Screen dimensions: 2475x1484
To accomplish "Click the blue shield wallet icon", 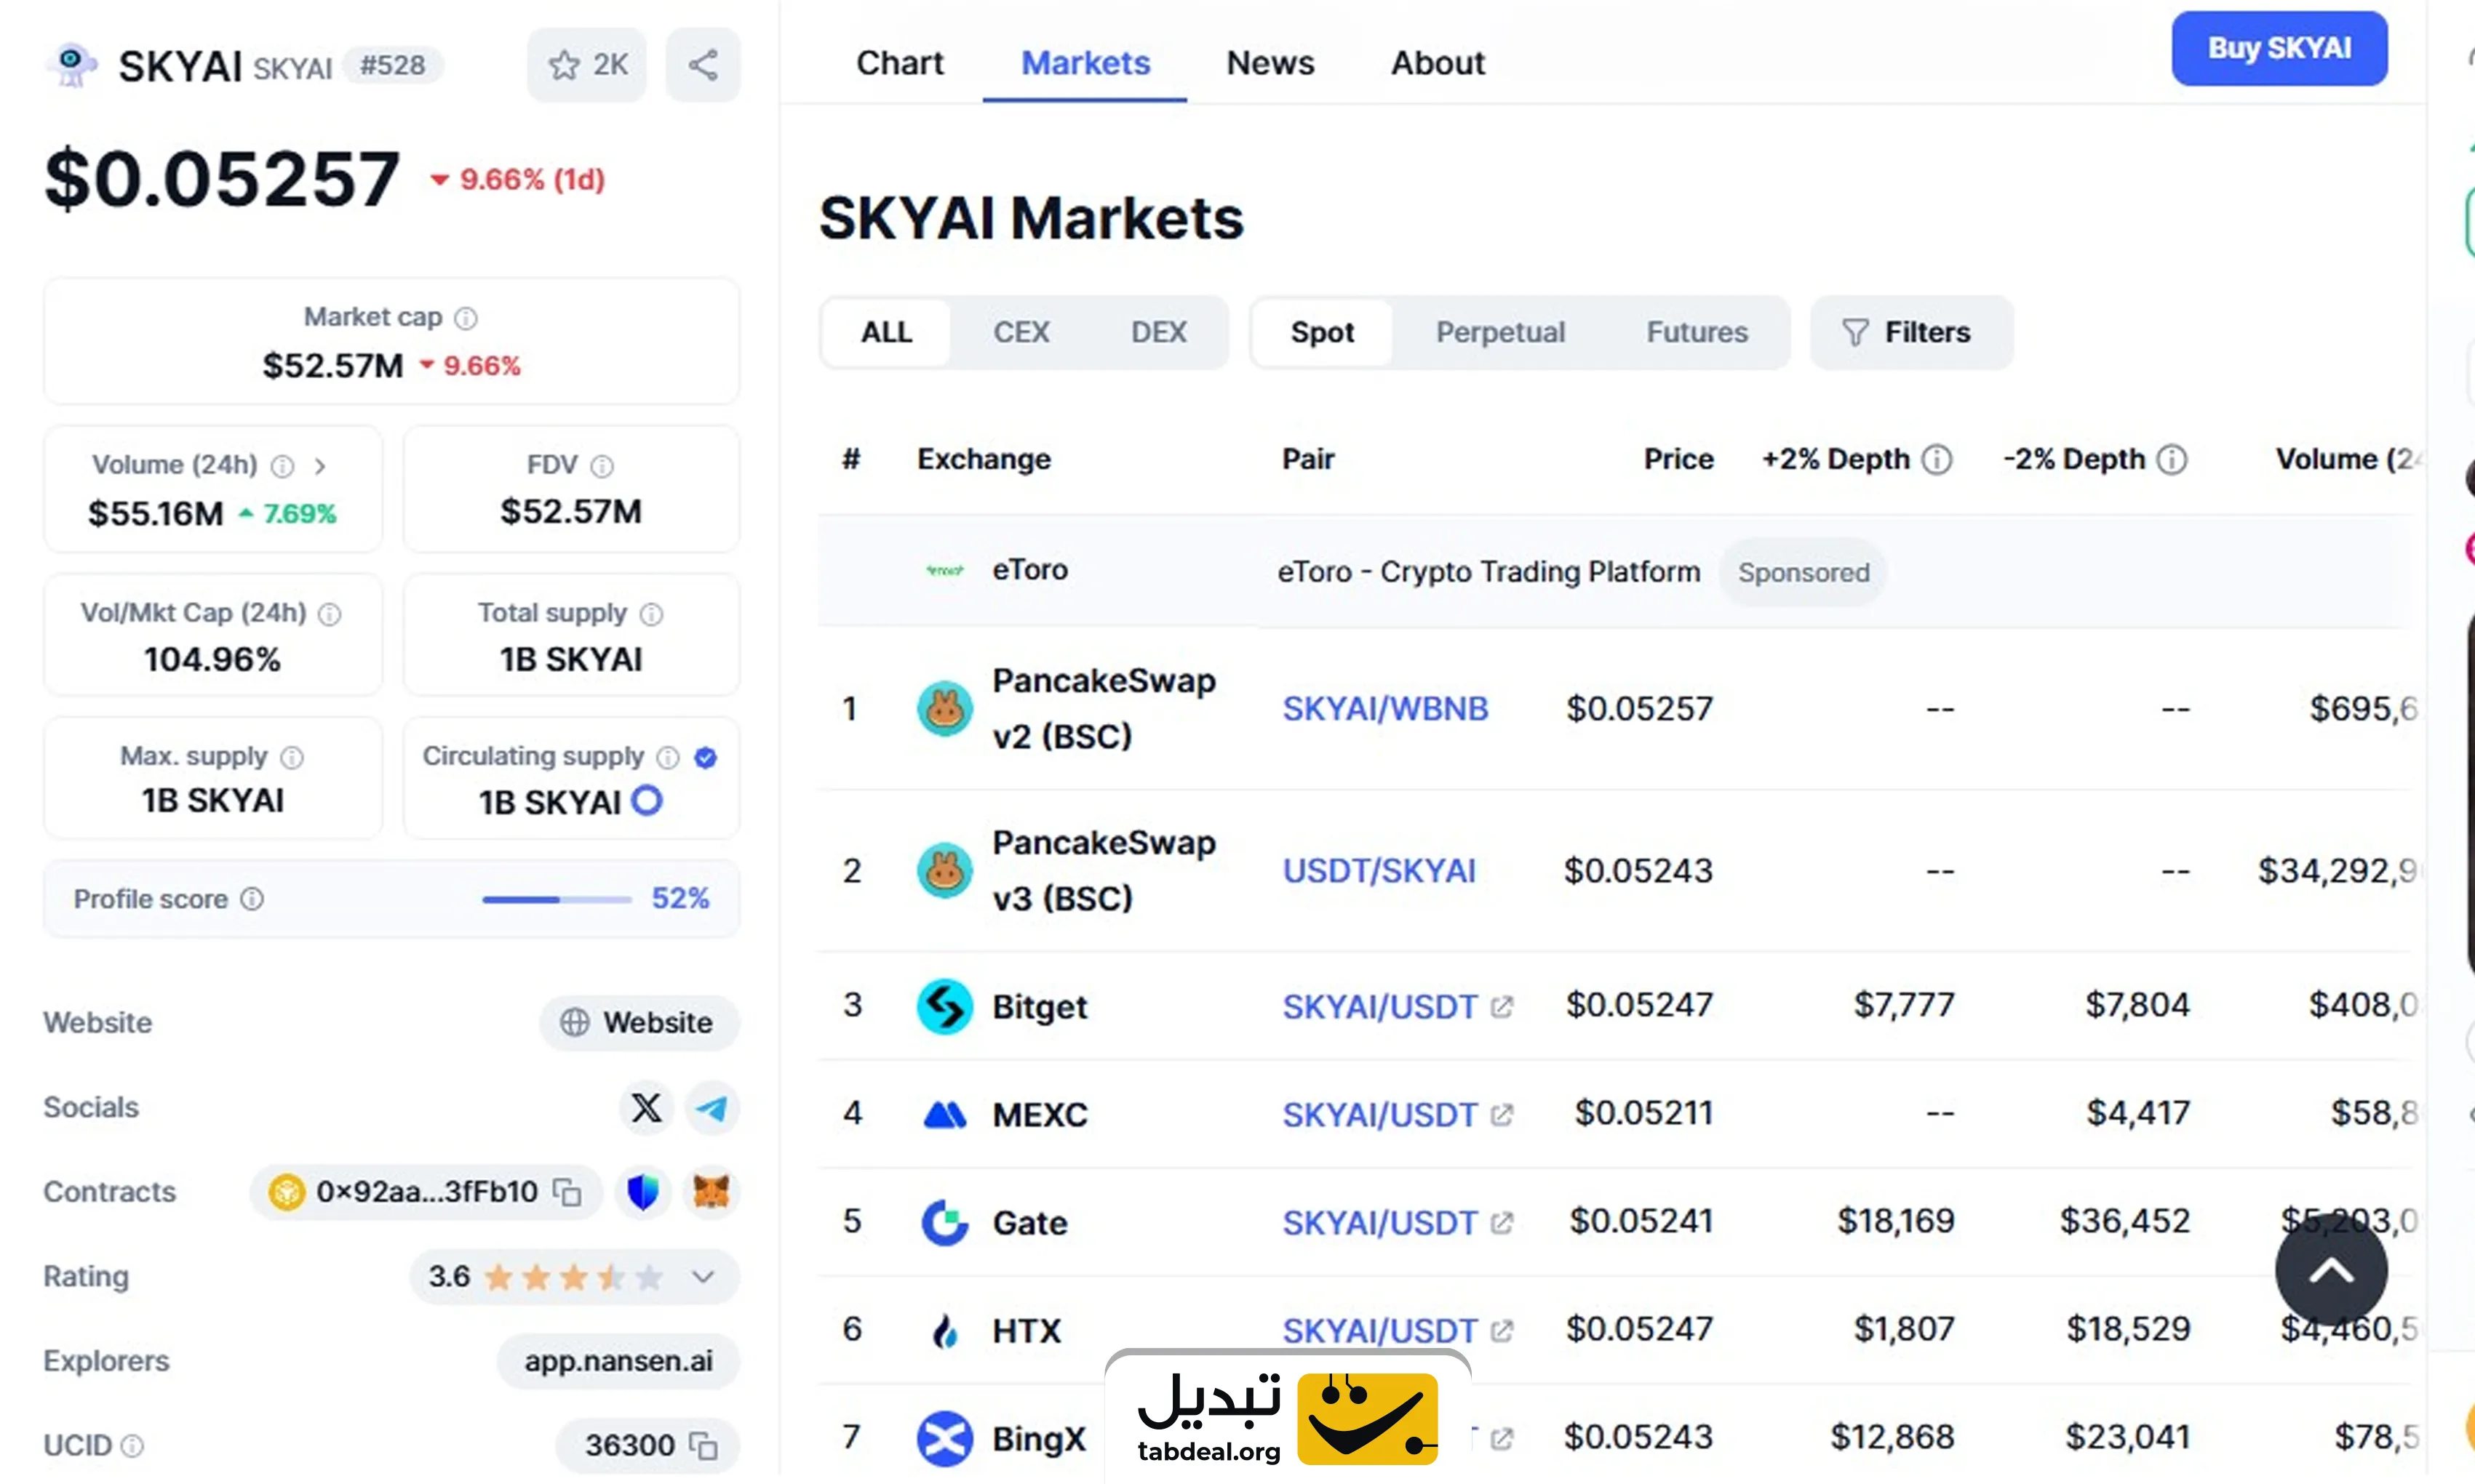I will pyautogui.click(x=643, y=1192).
